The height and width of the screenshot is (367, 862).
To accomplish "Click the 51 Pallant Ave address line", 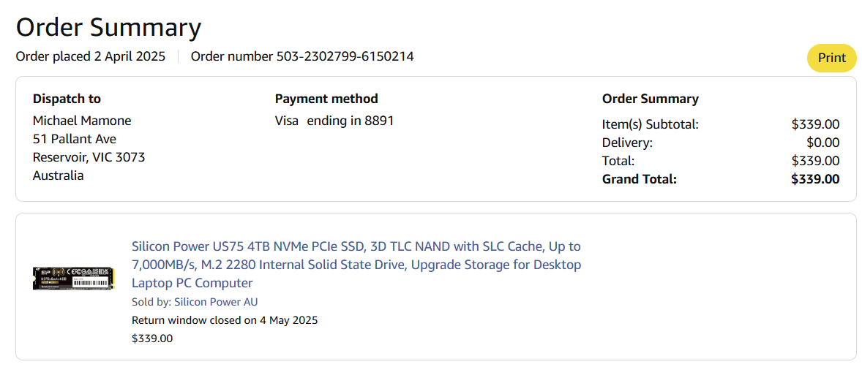I will [x=75, y=139].
